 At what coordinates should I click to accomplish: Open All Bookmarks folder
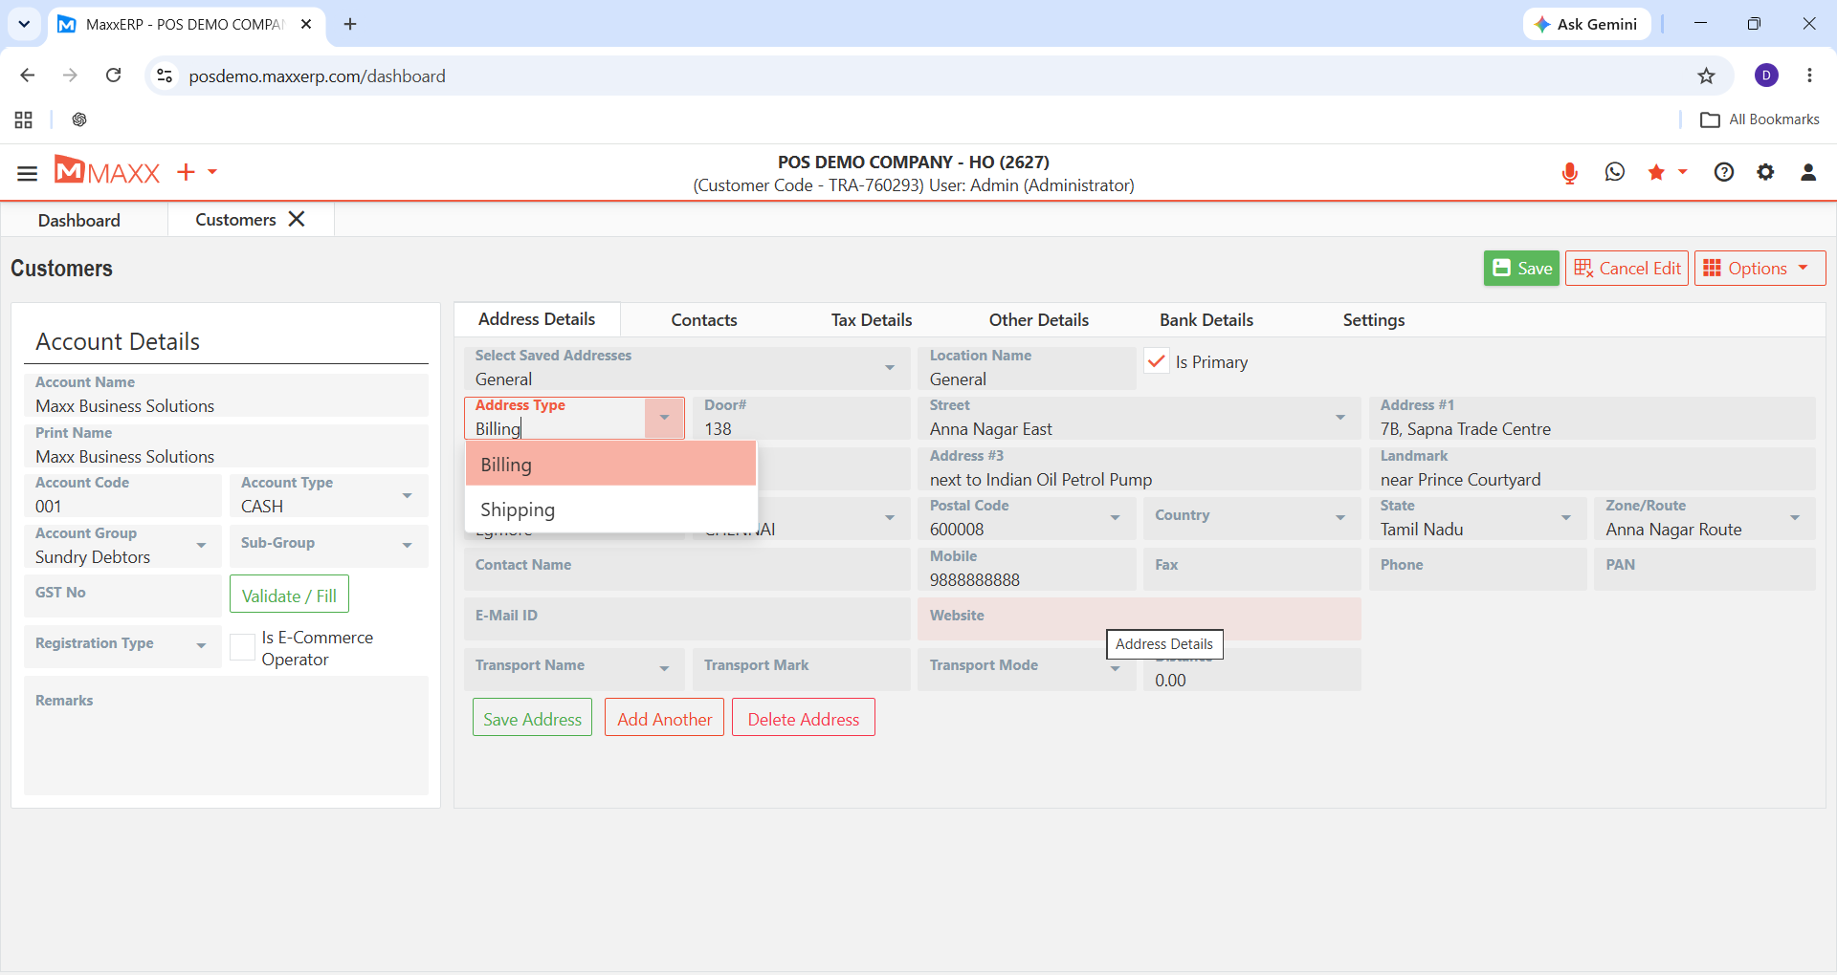(1760, 119)
